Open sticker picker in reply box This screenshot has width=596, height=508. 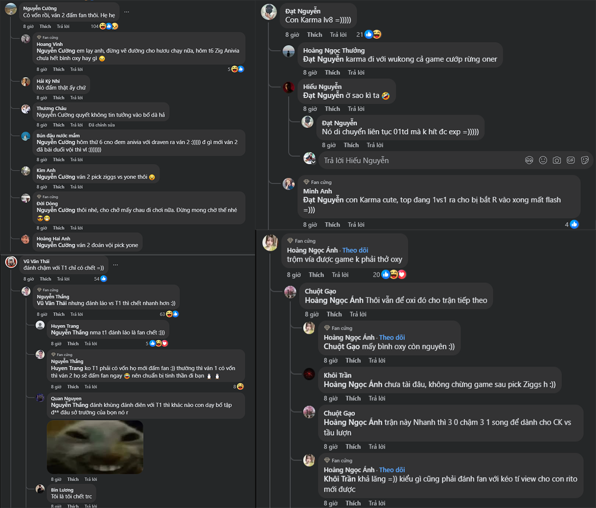click(x=584, y=160)
